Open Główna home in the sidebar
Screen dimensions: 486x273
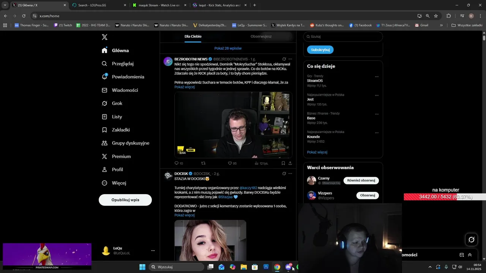coord(116,50)
